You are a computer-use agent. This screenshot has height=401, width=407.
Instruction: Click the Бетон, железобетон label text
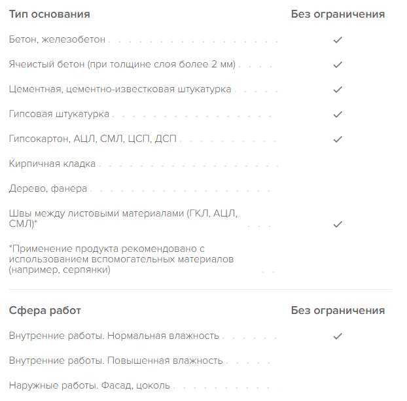57,40
